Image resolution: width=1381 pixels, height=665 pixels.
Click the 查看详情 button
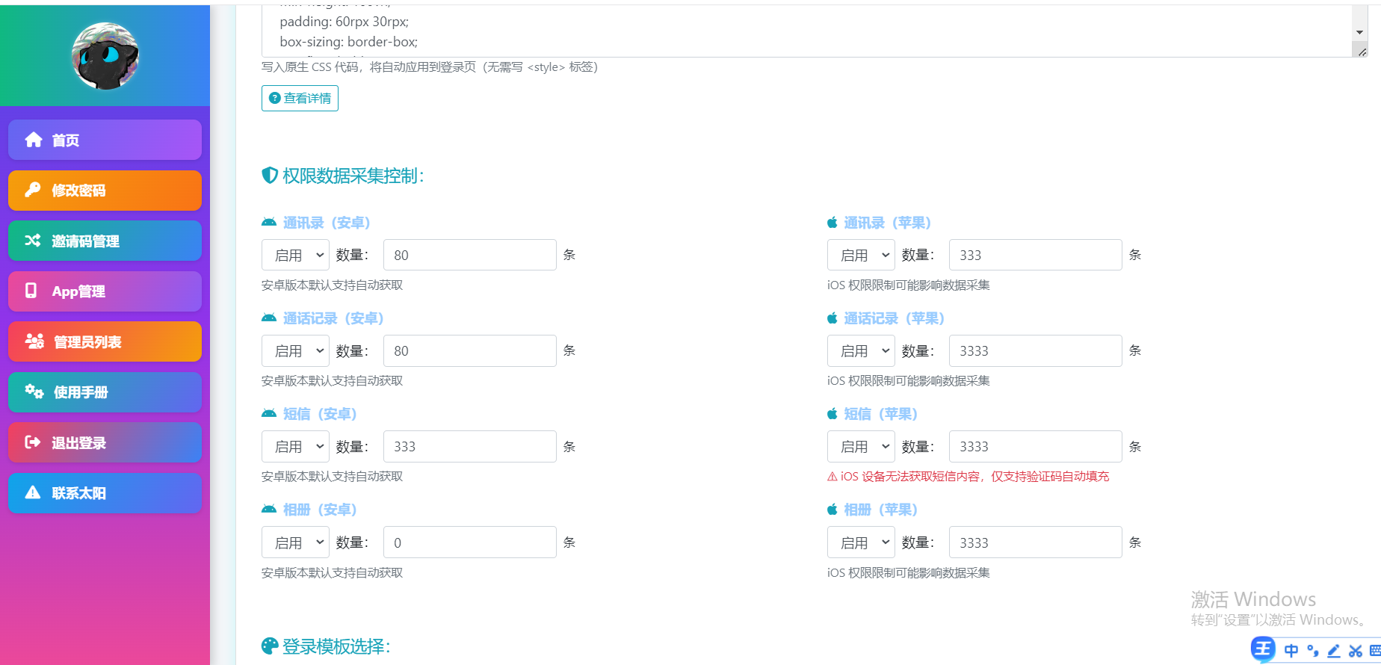click(300, 98)
